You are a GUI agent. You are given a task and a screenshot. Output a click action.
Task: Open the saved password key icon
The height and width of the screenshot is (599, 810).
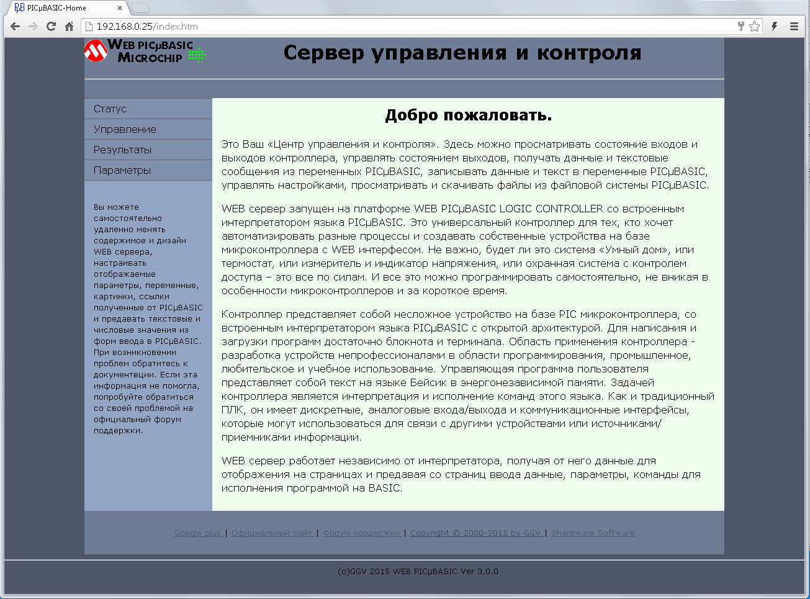[740, 26]
